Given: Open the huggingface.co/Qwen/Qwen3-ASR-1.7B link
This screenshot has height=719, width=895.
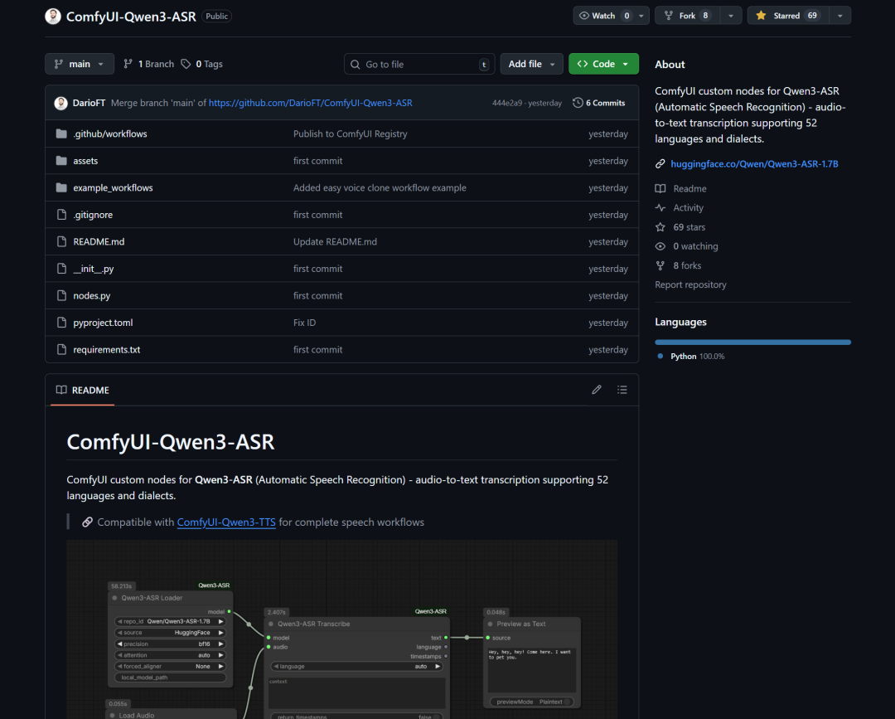Looking at the screenshot, I should coord(754,164).
